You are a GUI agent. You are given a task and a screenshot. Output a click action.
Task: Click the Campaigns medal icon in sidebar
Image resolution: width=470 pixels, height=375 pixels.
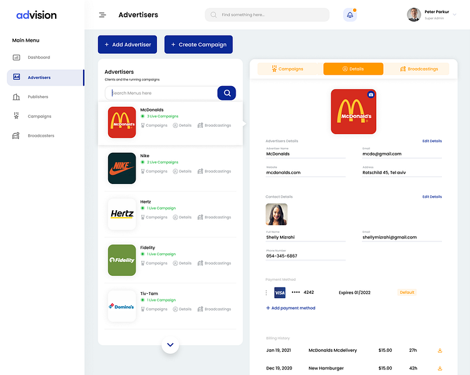click(16, 116)
